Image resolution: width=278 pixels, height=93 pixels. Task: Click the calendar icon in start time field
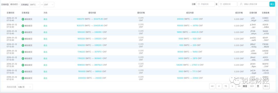point(199,4)
